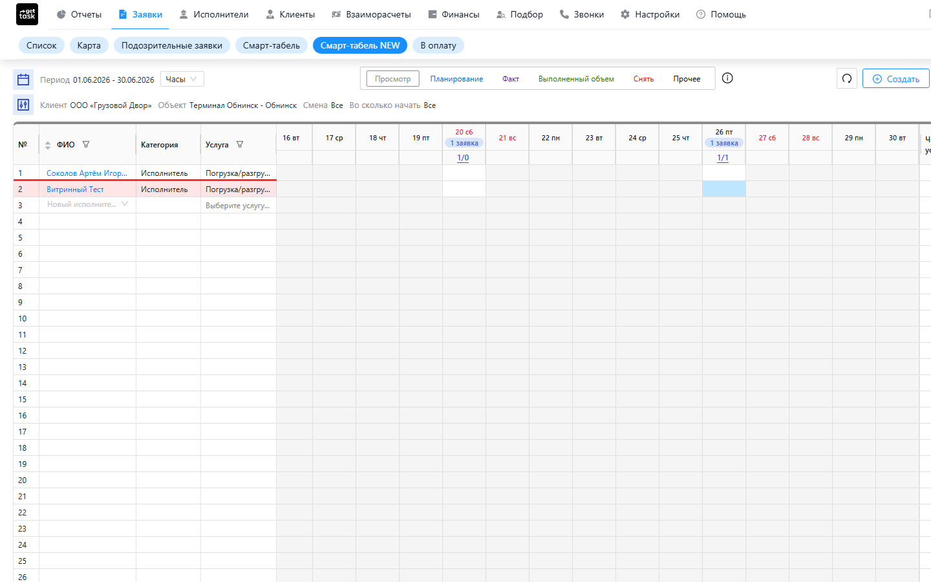
Task: Filter by ФИО funnel icon
Action: [x=86, y=144]
